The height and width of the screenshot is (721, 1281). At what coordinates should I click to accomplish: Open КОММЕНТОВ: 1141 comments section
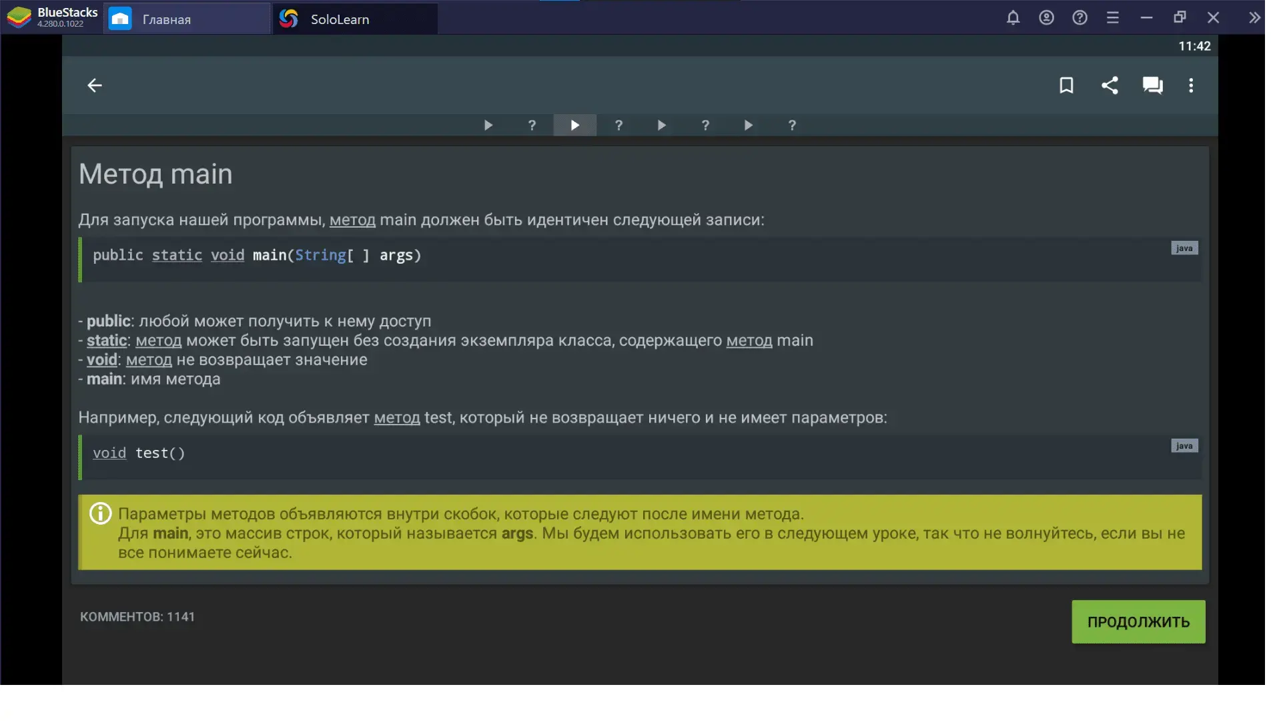137,617
